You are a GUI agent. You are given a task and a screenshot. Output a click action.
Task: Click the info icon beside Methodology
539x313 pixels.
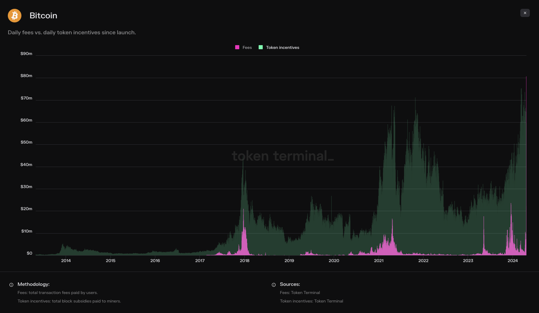coord(11,285)
